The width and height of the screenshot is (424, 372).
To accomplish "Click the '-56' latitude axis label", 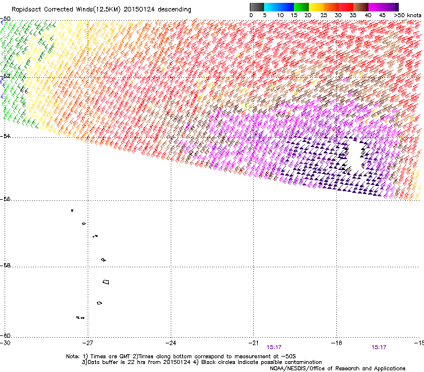I will coord(5,199).
